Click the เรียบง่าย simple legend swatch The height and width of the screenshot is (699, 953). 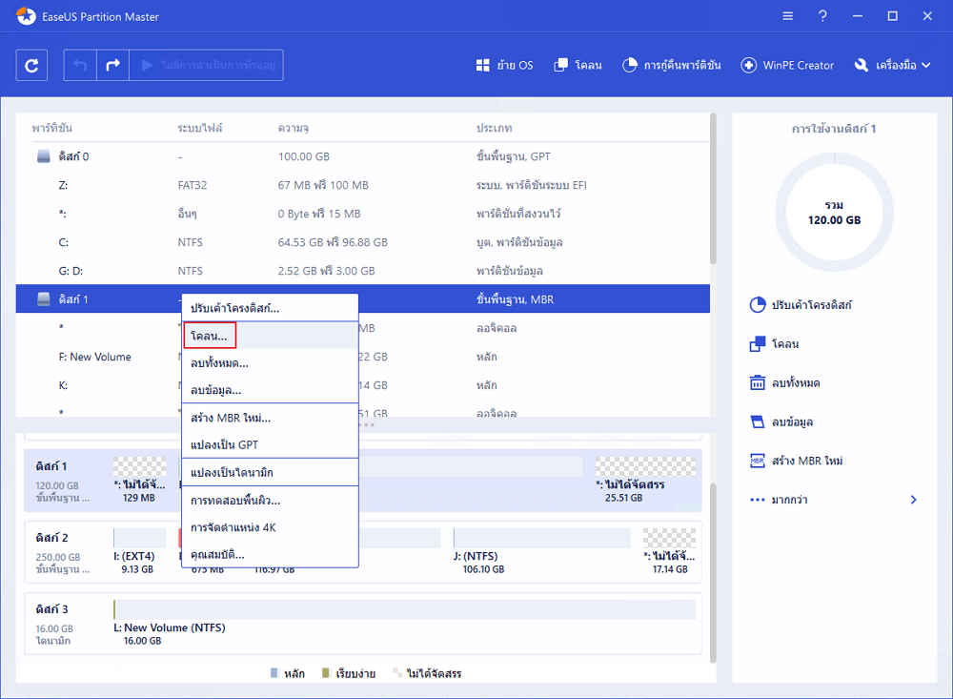(326, 673)
